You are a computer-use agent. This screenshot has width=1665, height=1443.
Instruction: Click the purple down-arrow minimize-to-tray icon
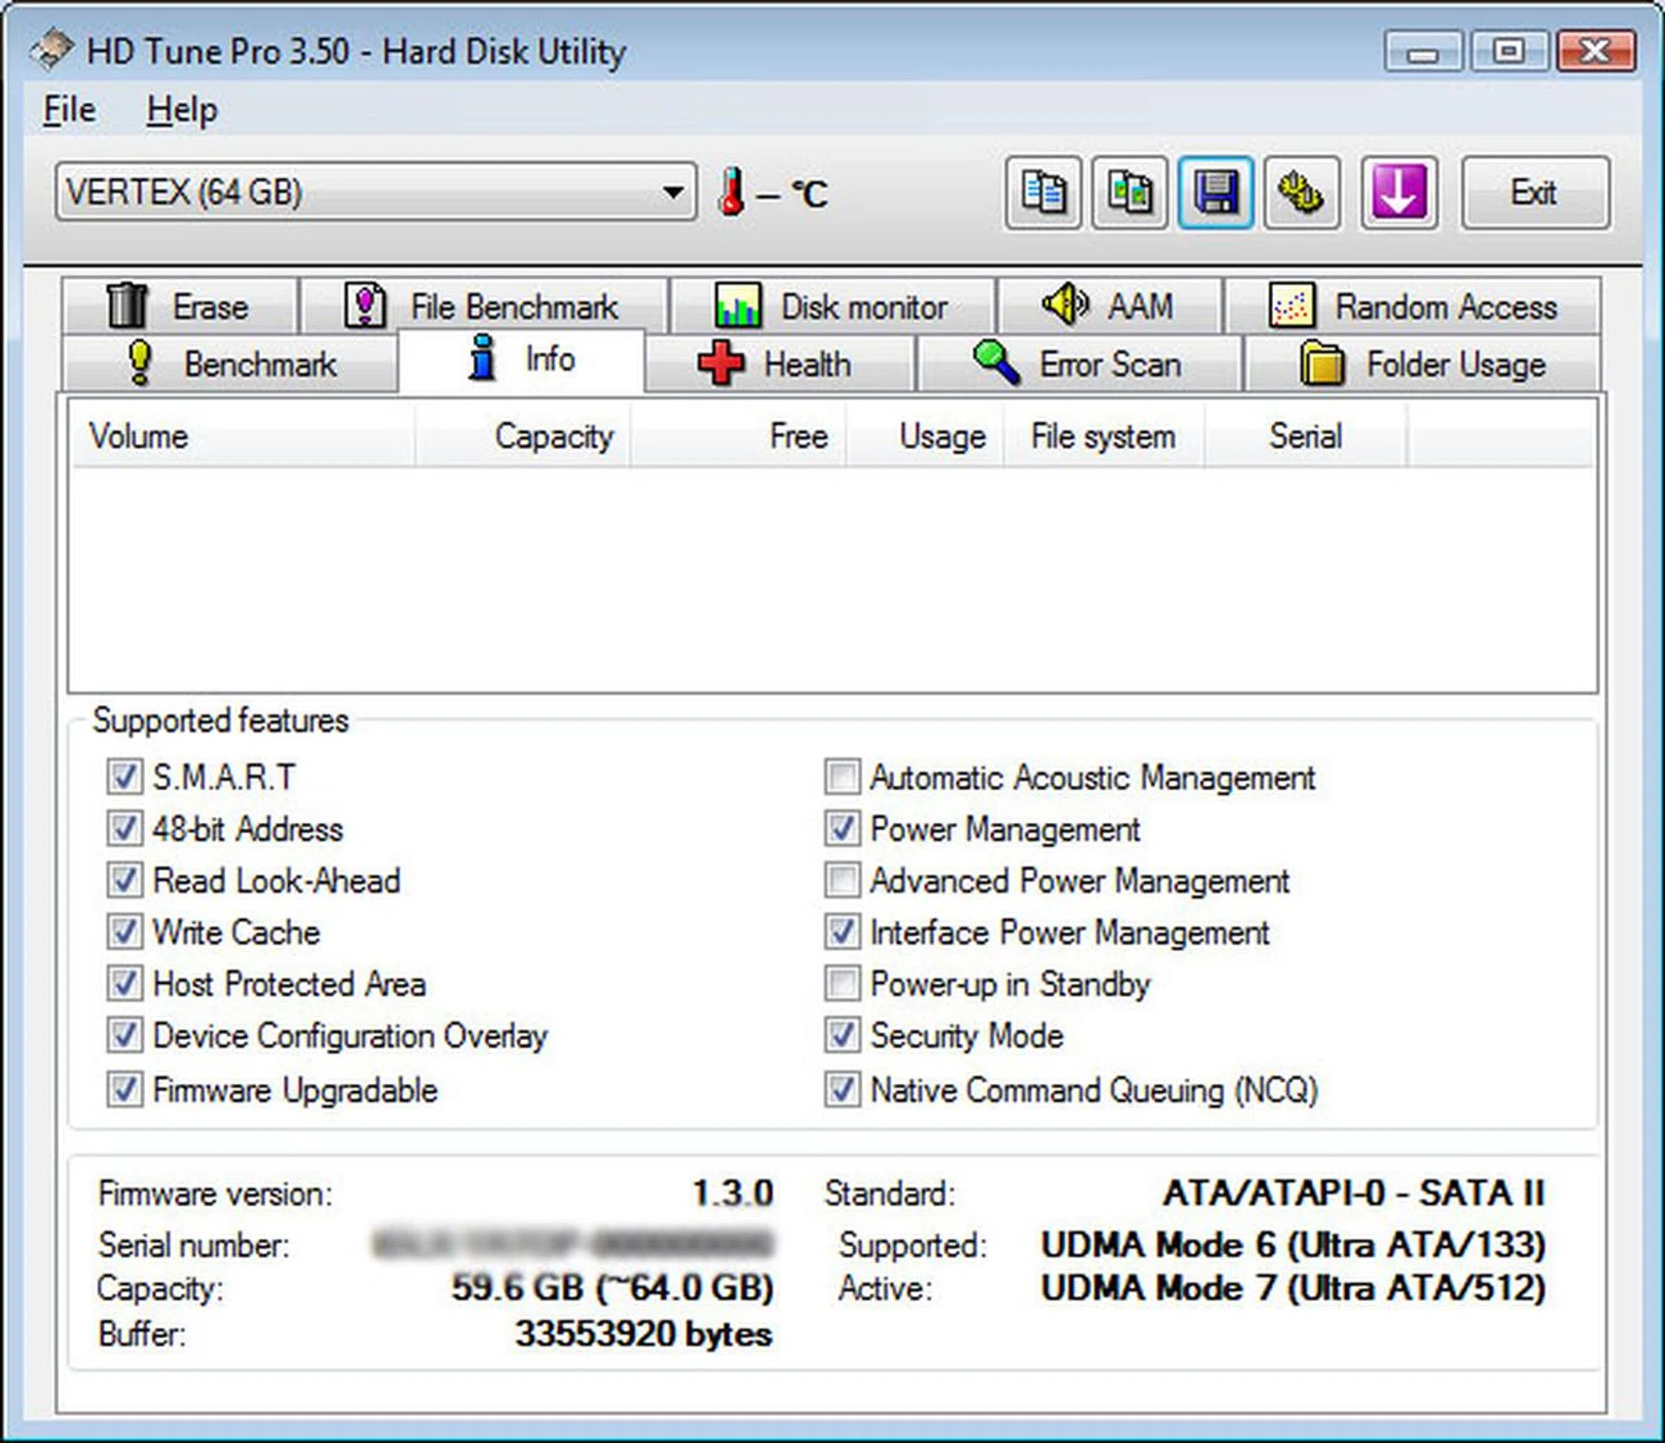1399,193
